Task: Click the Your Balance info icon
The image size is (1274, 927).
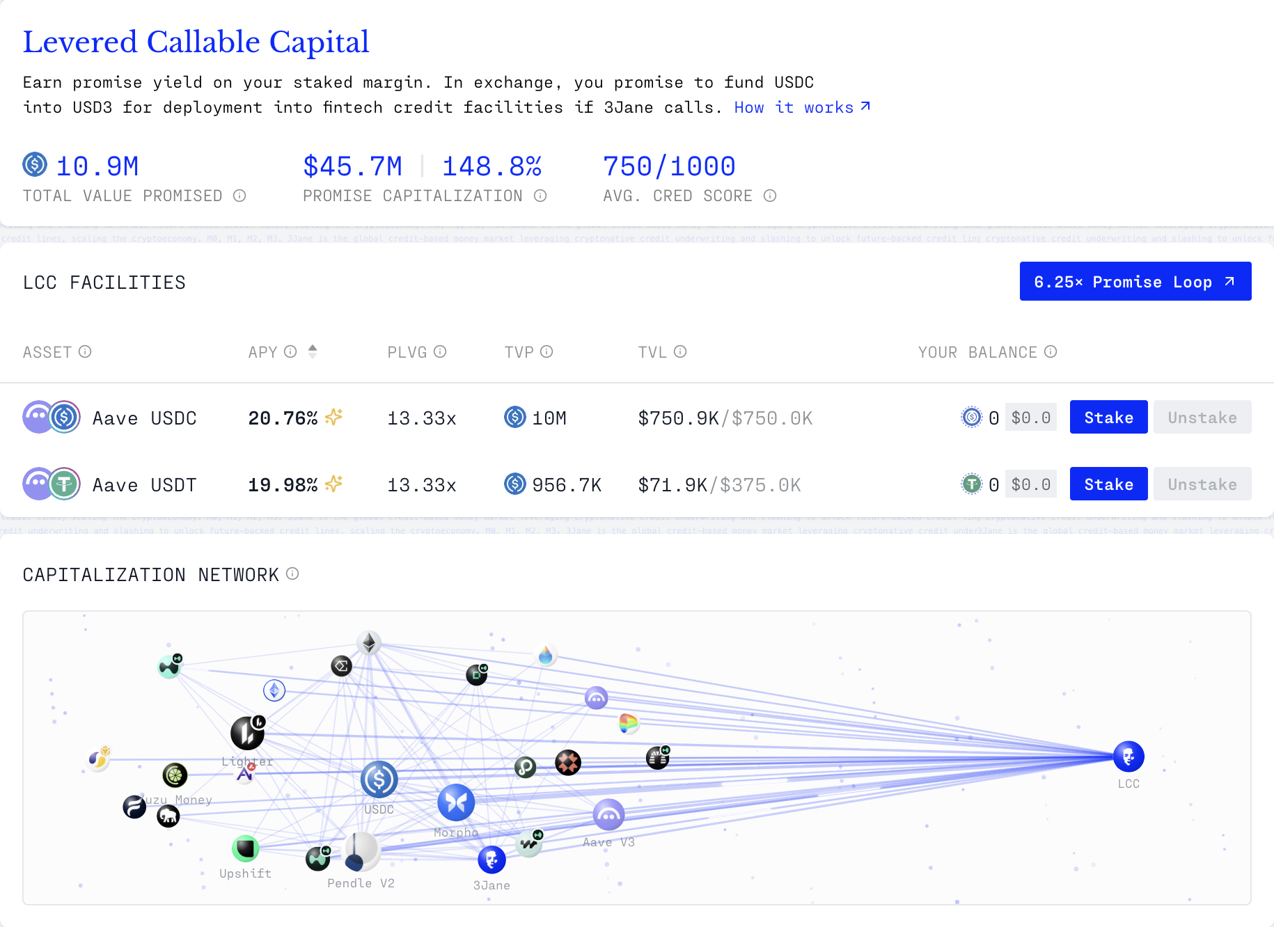Action: click(1051, 351)
